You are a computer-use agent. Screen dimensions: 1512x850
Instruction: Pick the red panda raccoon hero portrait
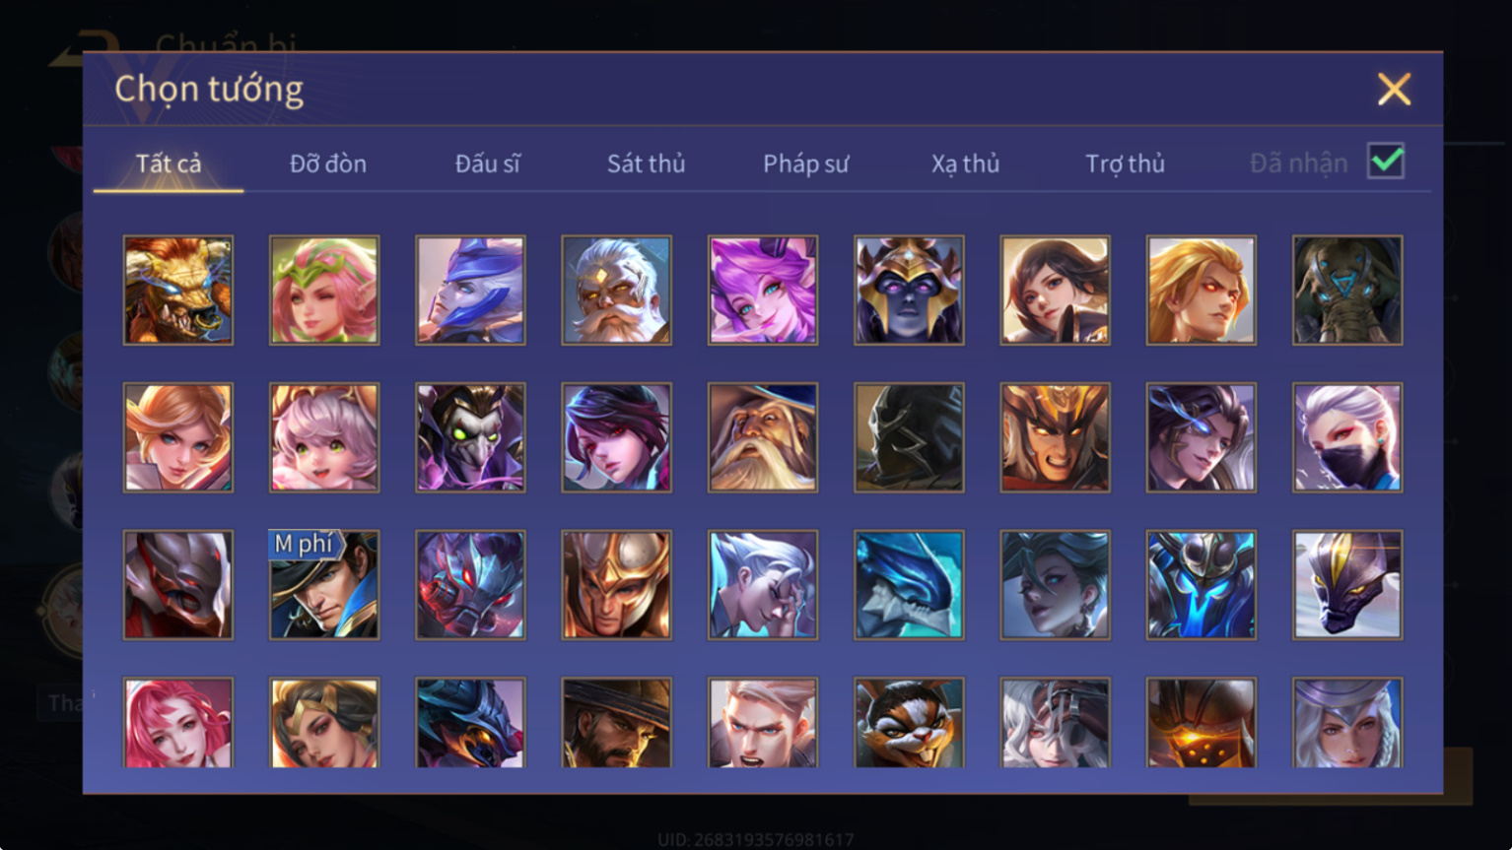[909, 723]
